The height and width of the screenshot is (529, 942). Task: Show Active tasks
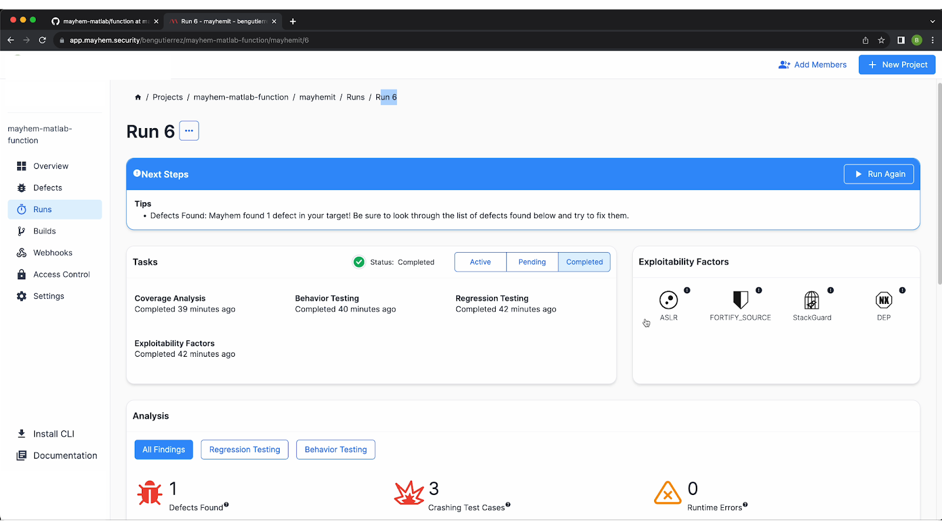click(480, 262)
